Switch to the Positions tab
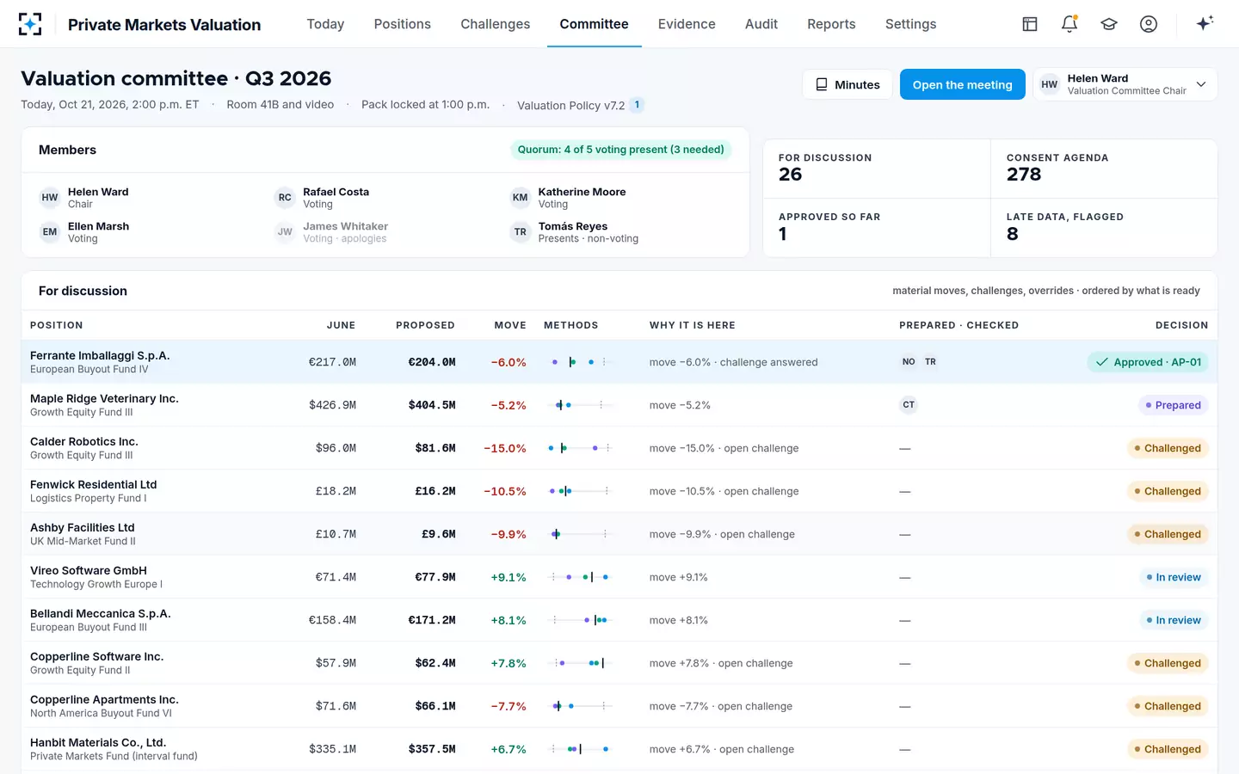 click(402, 24)
